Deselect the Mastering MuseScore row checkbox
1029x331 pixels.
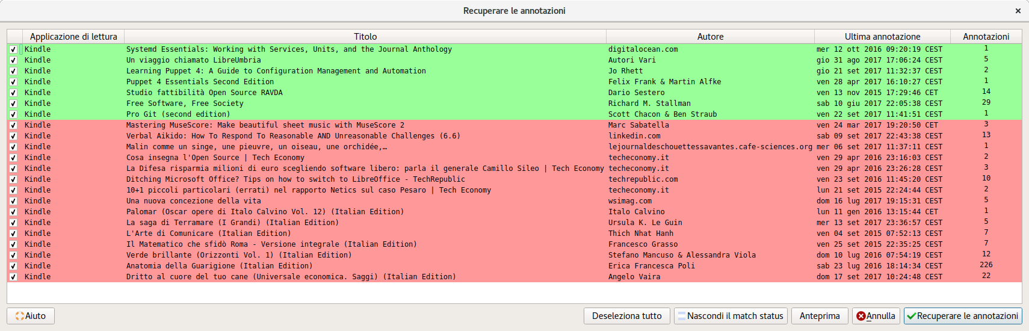point(13,125)
